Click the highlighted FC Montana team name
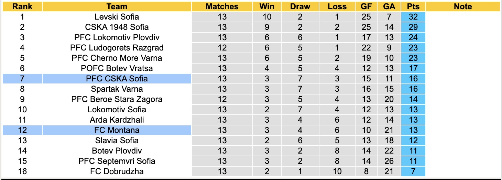This screenshot has width=502, height=180. (x=117, y=130)
